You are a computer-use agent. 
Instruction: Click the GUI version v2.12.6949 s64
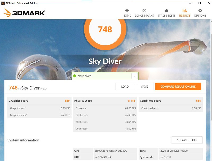pos(103,157)
